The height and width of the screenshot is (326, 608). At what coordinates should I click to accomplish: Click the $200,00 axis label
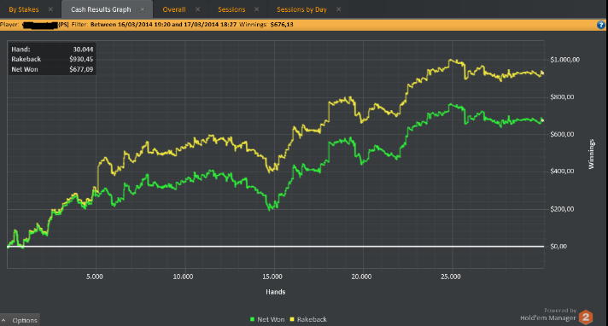562,209
